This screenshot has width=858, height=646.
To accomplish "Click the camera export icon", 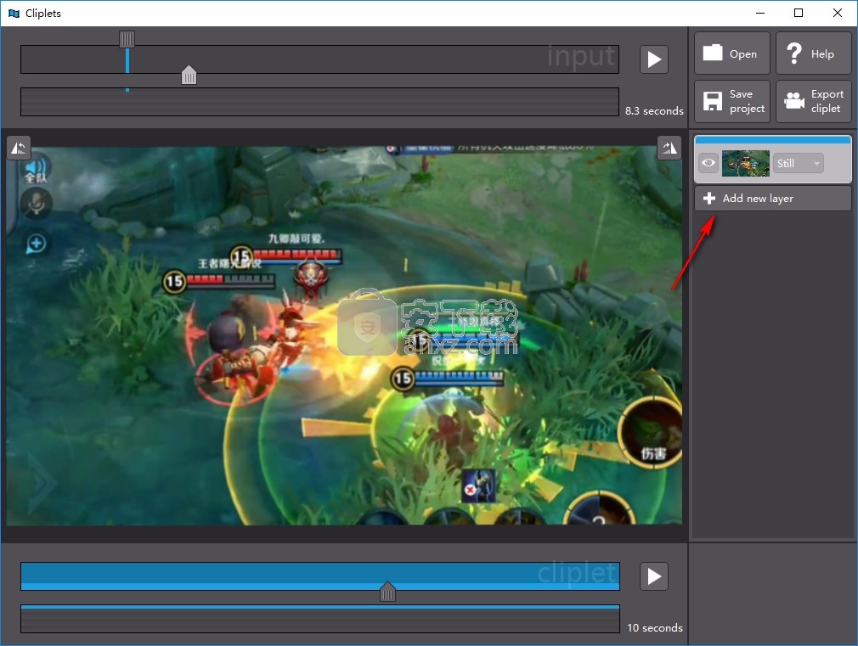I will pos(794,101).
